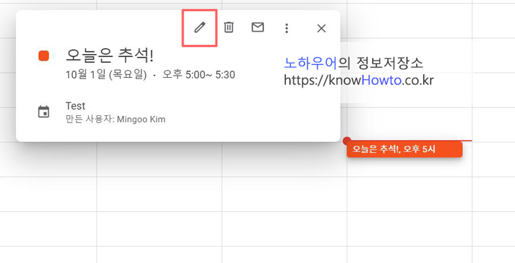Email event details via the envelope icon
Viewport: 515px width, 263px height.
pos(257,28)
